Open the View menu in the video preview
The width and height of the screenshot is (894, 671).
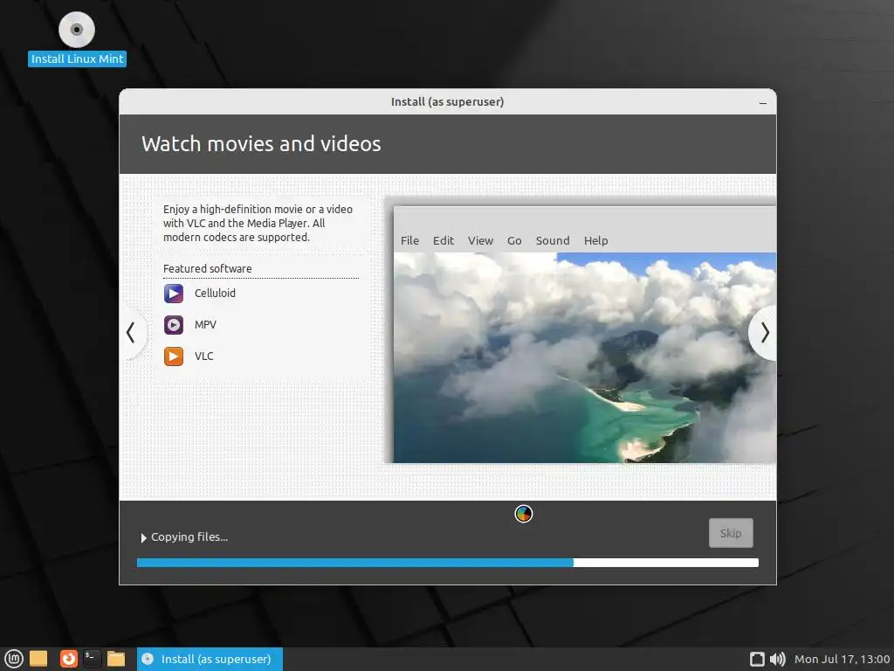pyautogui.click(x=481, y=241)
